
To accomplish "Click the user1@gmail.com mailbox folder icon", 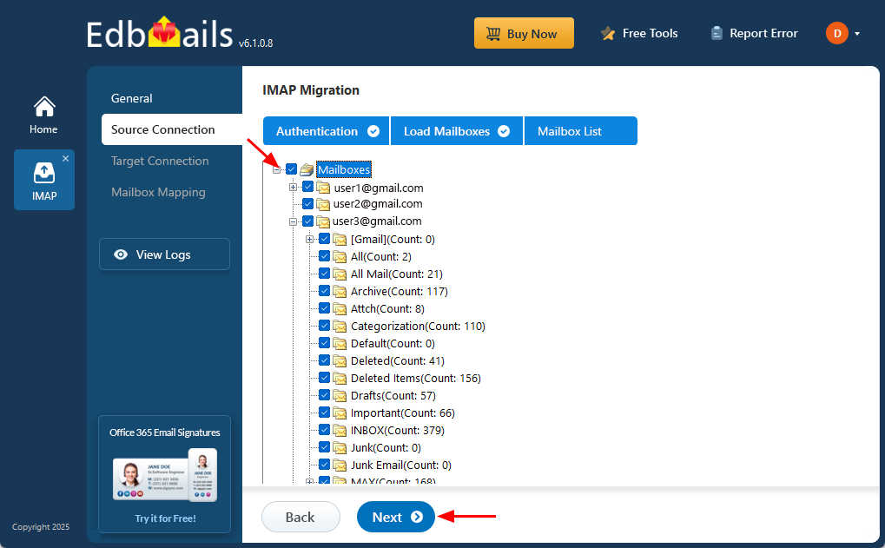I will 323,188.
